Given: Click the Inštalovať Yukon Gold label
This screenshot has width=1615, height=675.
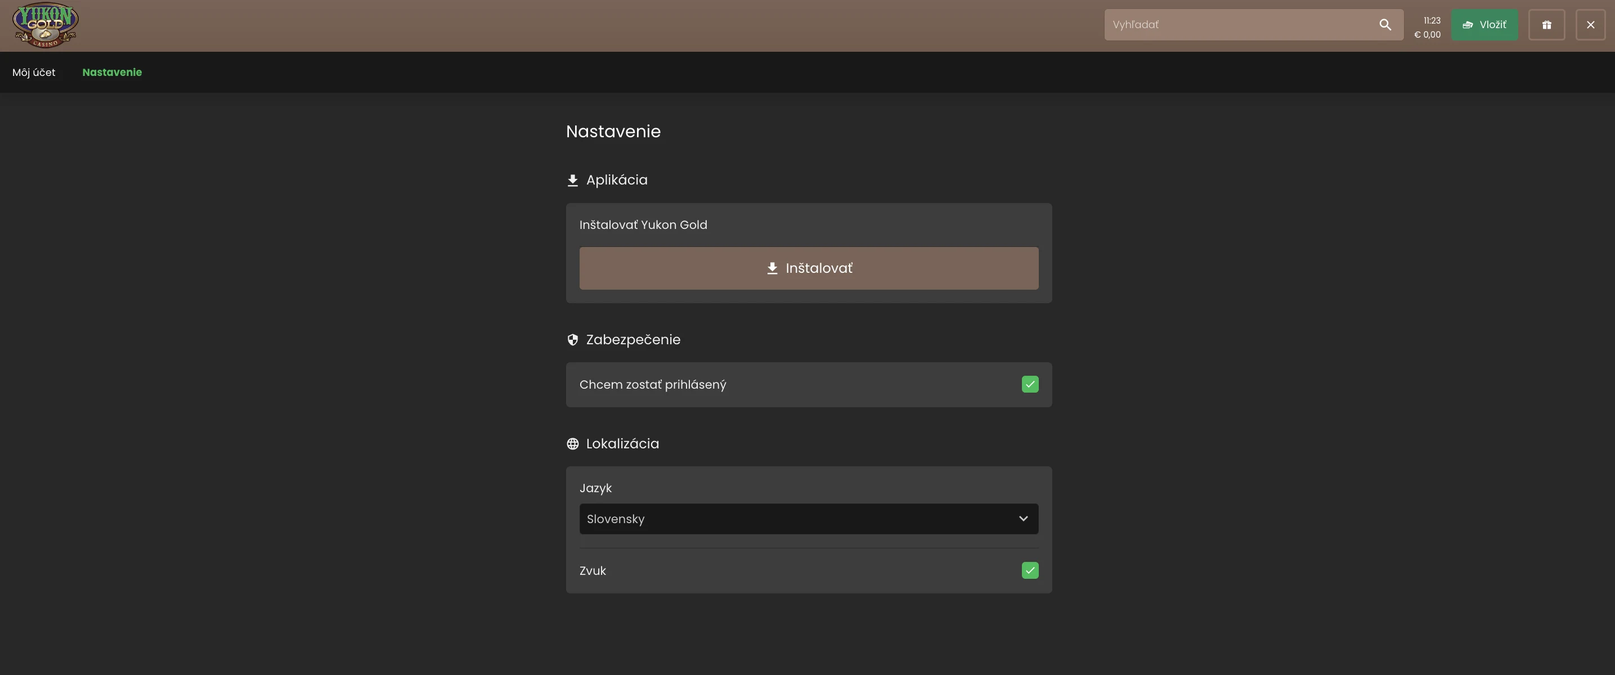Looking at the screenshot, I should coord(643,225).
